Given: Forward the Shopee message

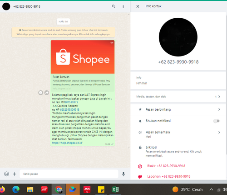Looking at the screenshot, I should click(47, 92).
